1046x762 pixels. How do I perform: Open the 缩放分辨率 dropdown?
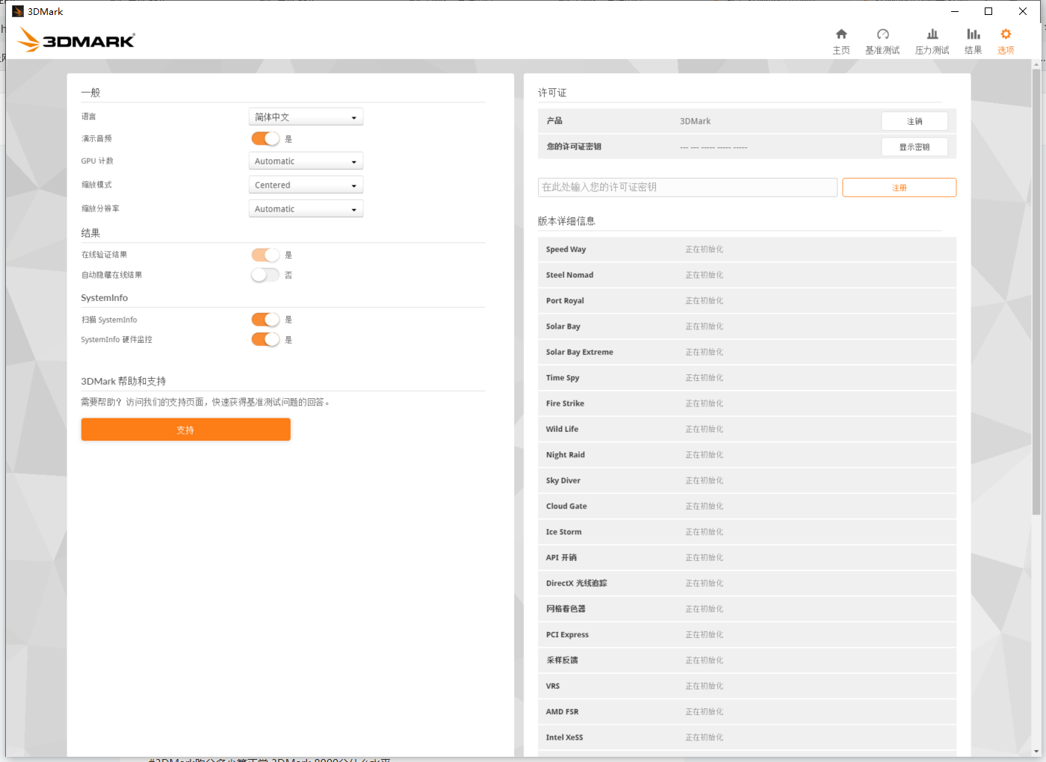click(x=306, y=209)
